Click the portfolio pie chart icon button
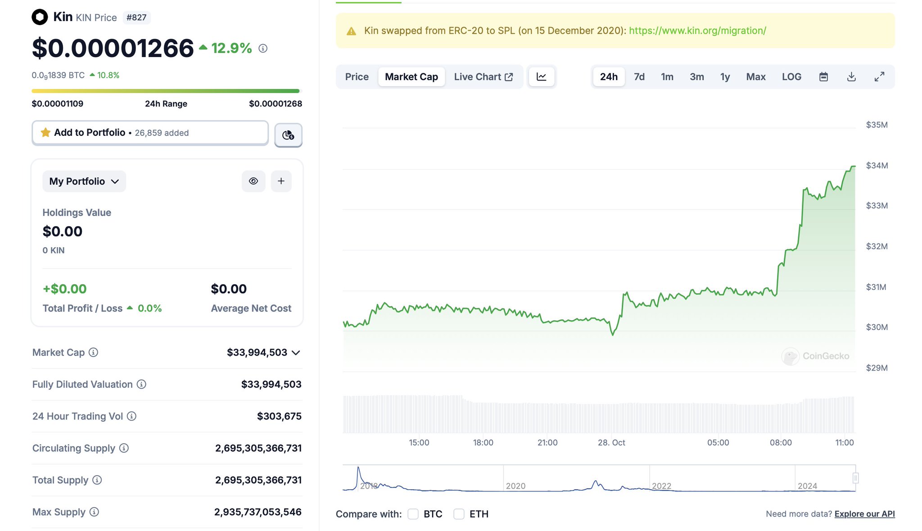Viewport: 922px width, 531px height. coord(288,135)
